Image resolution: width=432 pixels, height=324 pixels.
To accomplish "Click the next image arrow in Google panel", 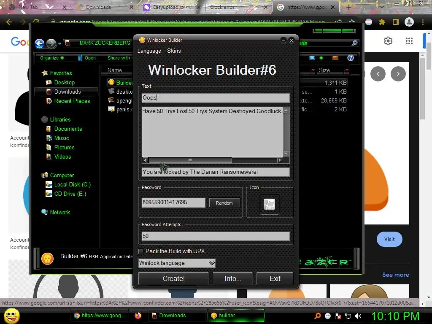I will 398,74.
